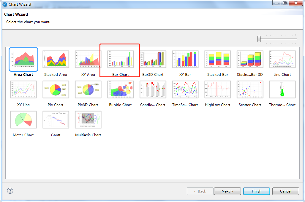Viewport: 305px width, 202px height.
Task: Select the Thermometer chart type
Action: coord(282,89)
